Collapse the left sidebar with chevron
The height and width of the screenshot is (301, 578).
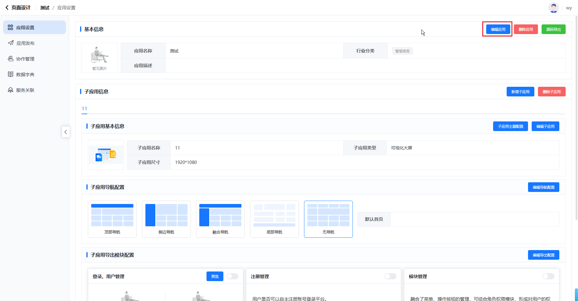click(66, 132)
